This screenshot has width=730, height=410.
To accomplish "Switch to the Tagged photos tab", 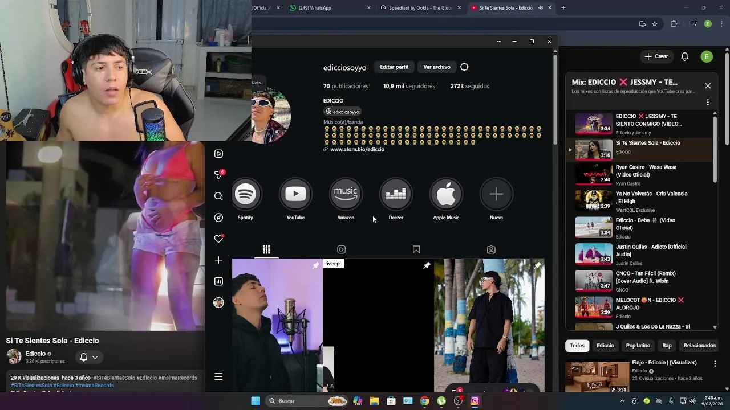I will [491, 249].
